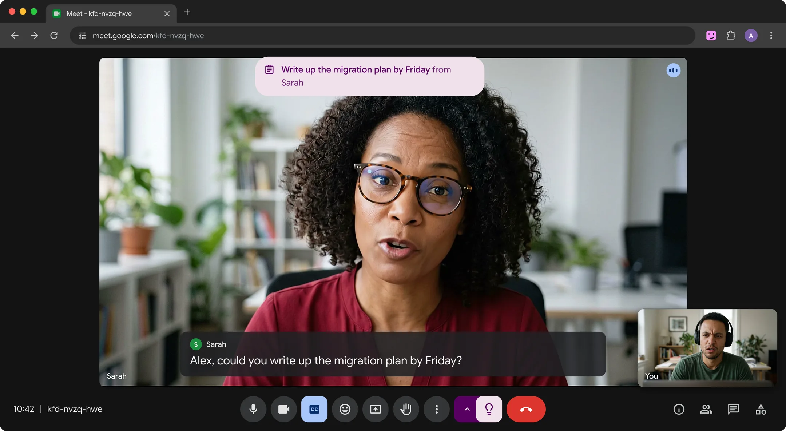Open meeting details info icon
The width and height of the screenshot is (786, 431).
click(679, 409)
